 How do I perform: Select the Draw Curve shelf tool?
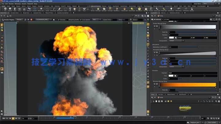tap(53, 9)
